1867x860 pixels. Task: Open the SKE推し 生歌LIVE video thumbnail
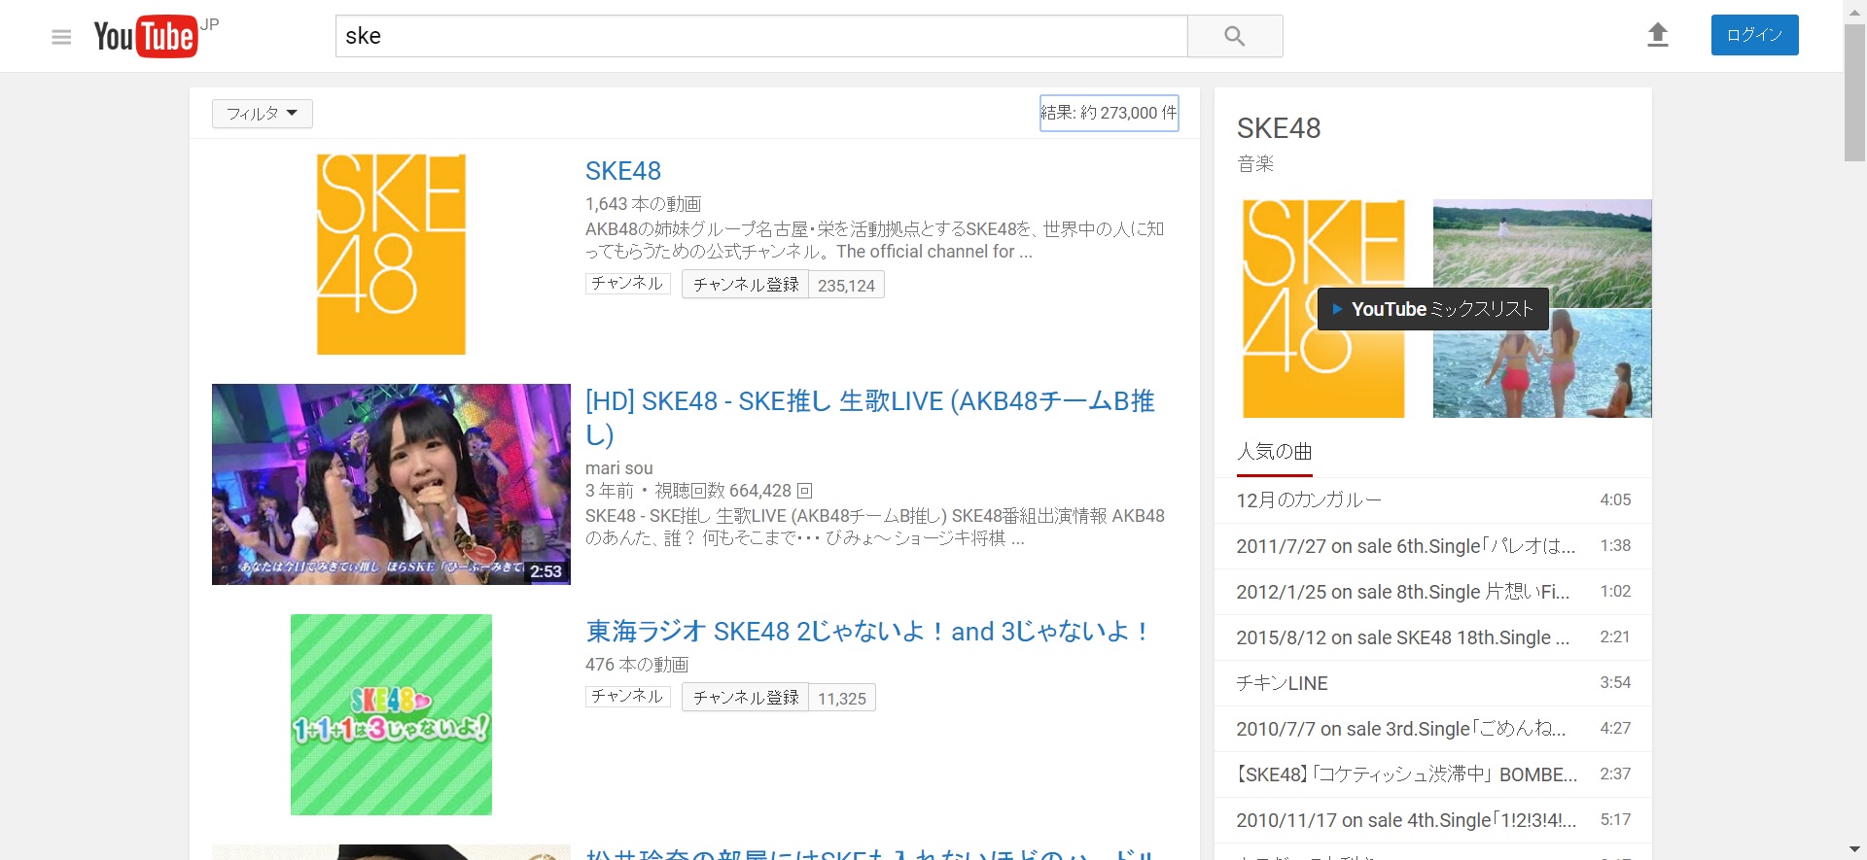pyautogui.click(x=391, y=484)
